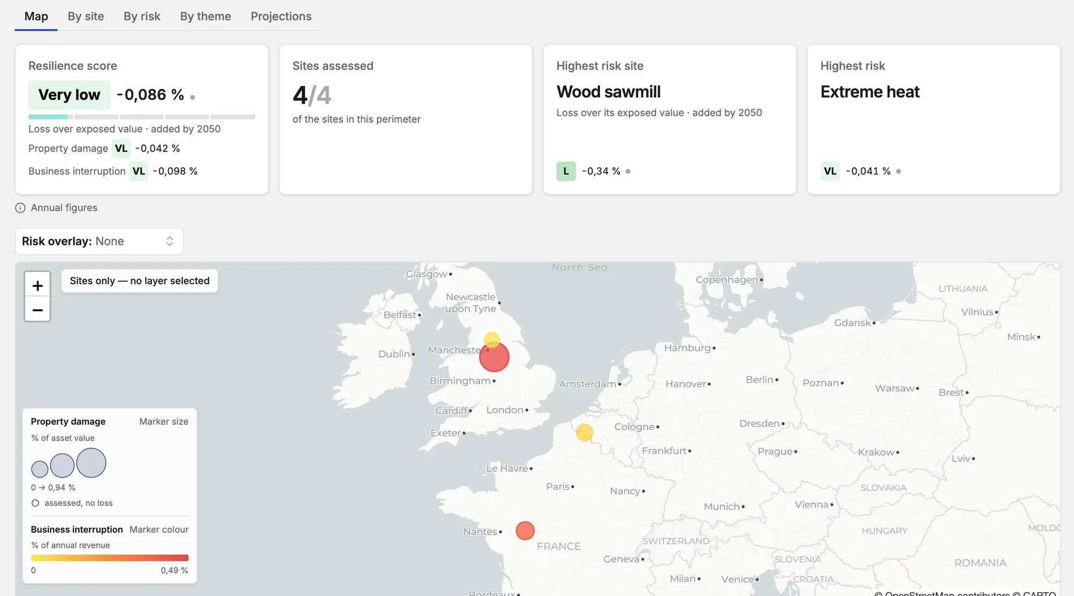Open the Risk overlay dropdown

coord(99,241)
